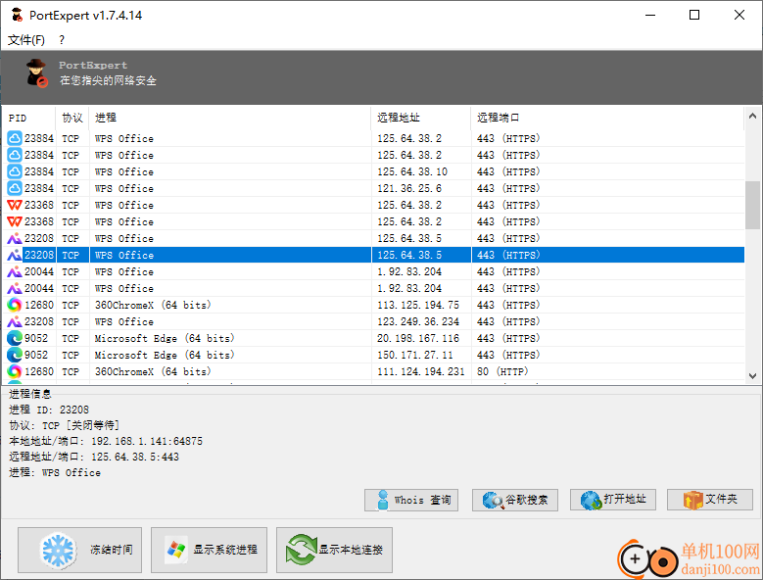Click the scroll down arrow of the list

click(752, 375)
